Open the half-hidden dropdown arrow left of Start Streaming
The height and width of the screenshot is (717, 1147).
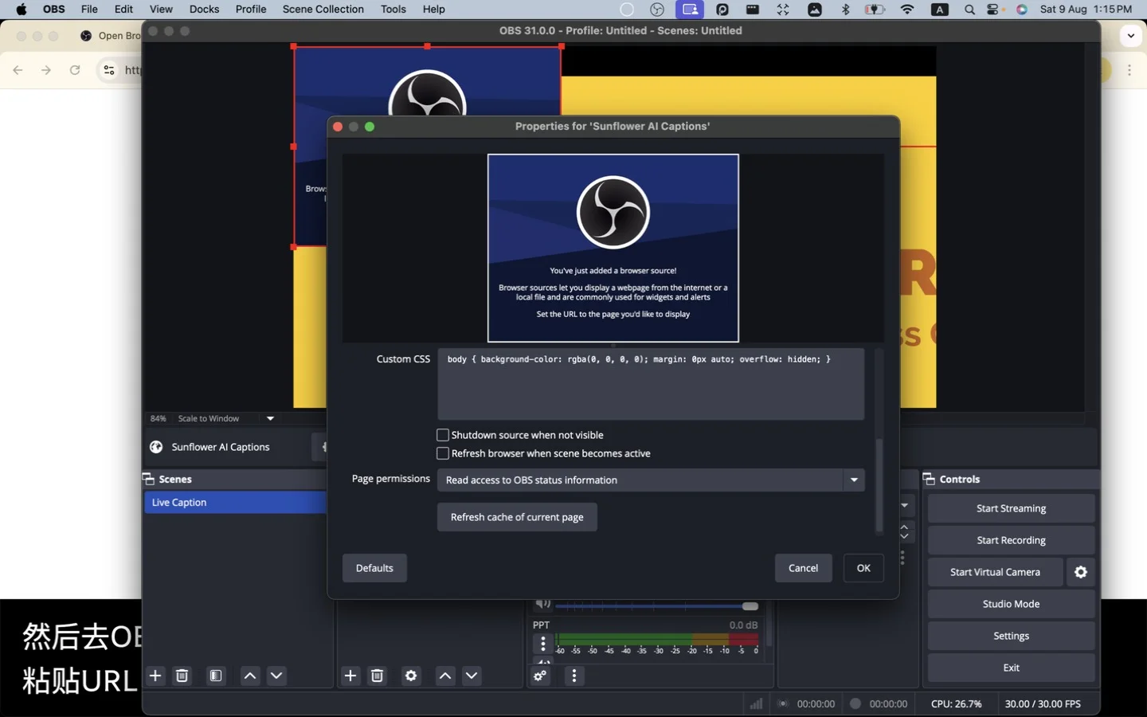905,505
